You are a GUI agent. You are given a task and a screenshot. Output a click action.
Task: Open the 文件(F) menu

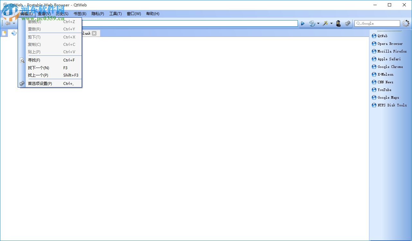(9, 14)
